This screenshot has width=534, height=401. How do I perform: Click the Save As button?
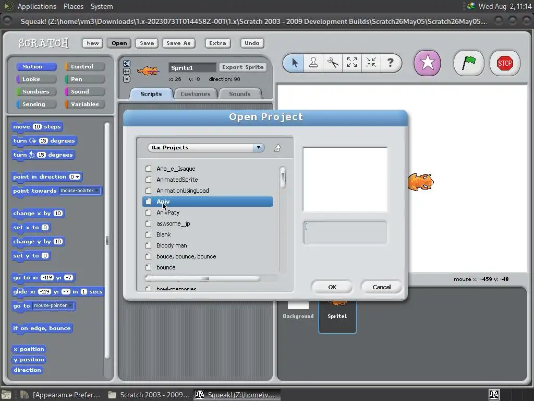178,43
